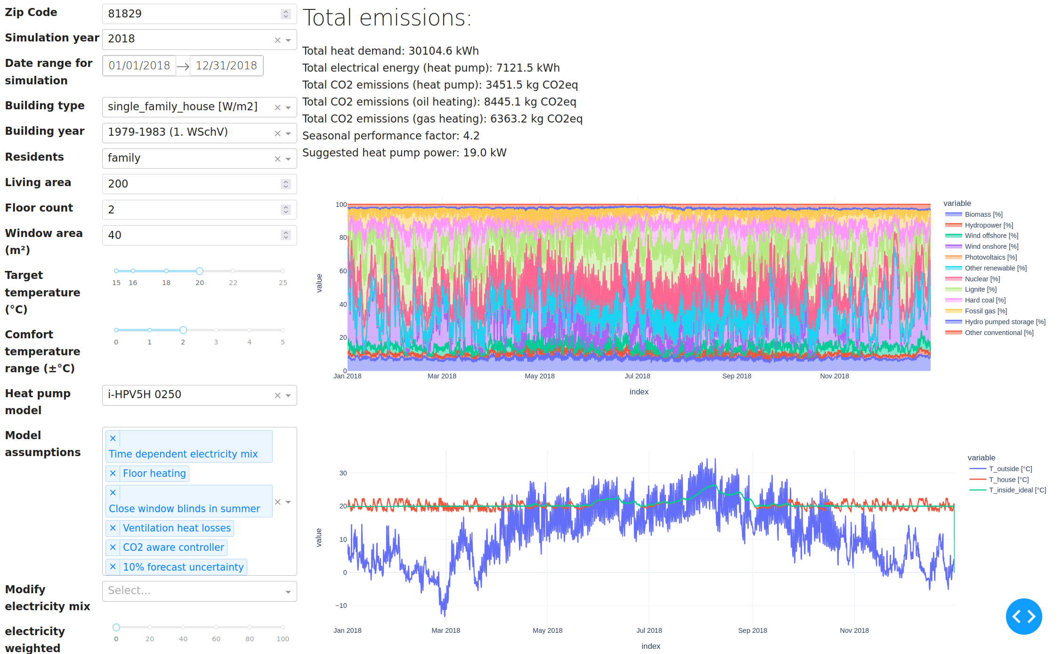1062x654 pixels.
Task: Remove the Floor heating assumption tag
Action: coord(113,474)
